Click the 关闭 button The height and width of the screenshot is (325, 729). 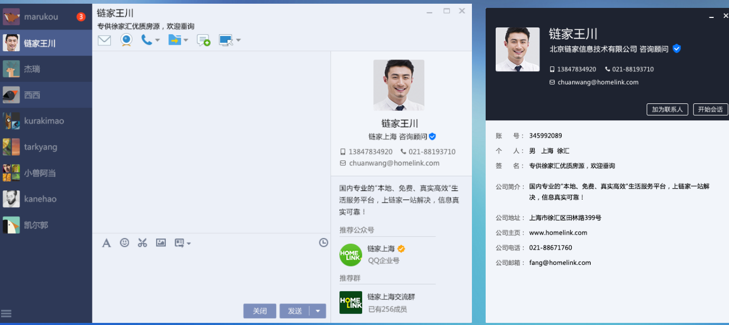coord(260,311)
